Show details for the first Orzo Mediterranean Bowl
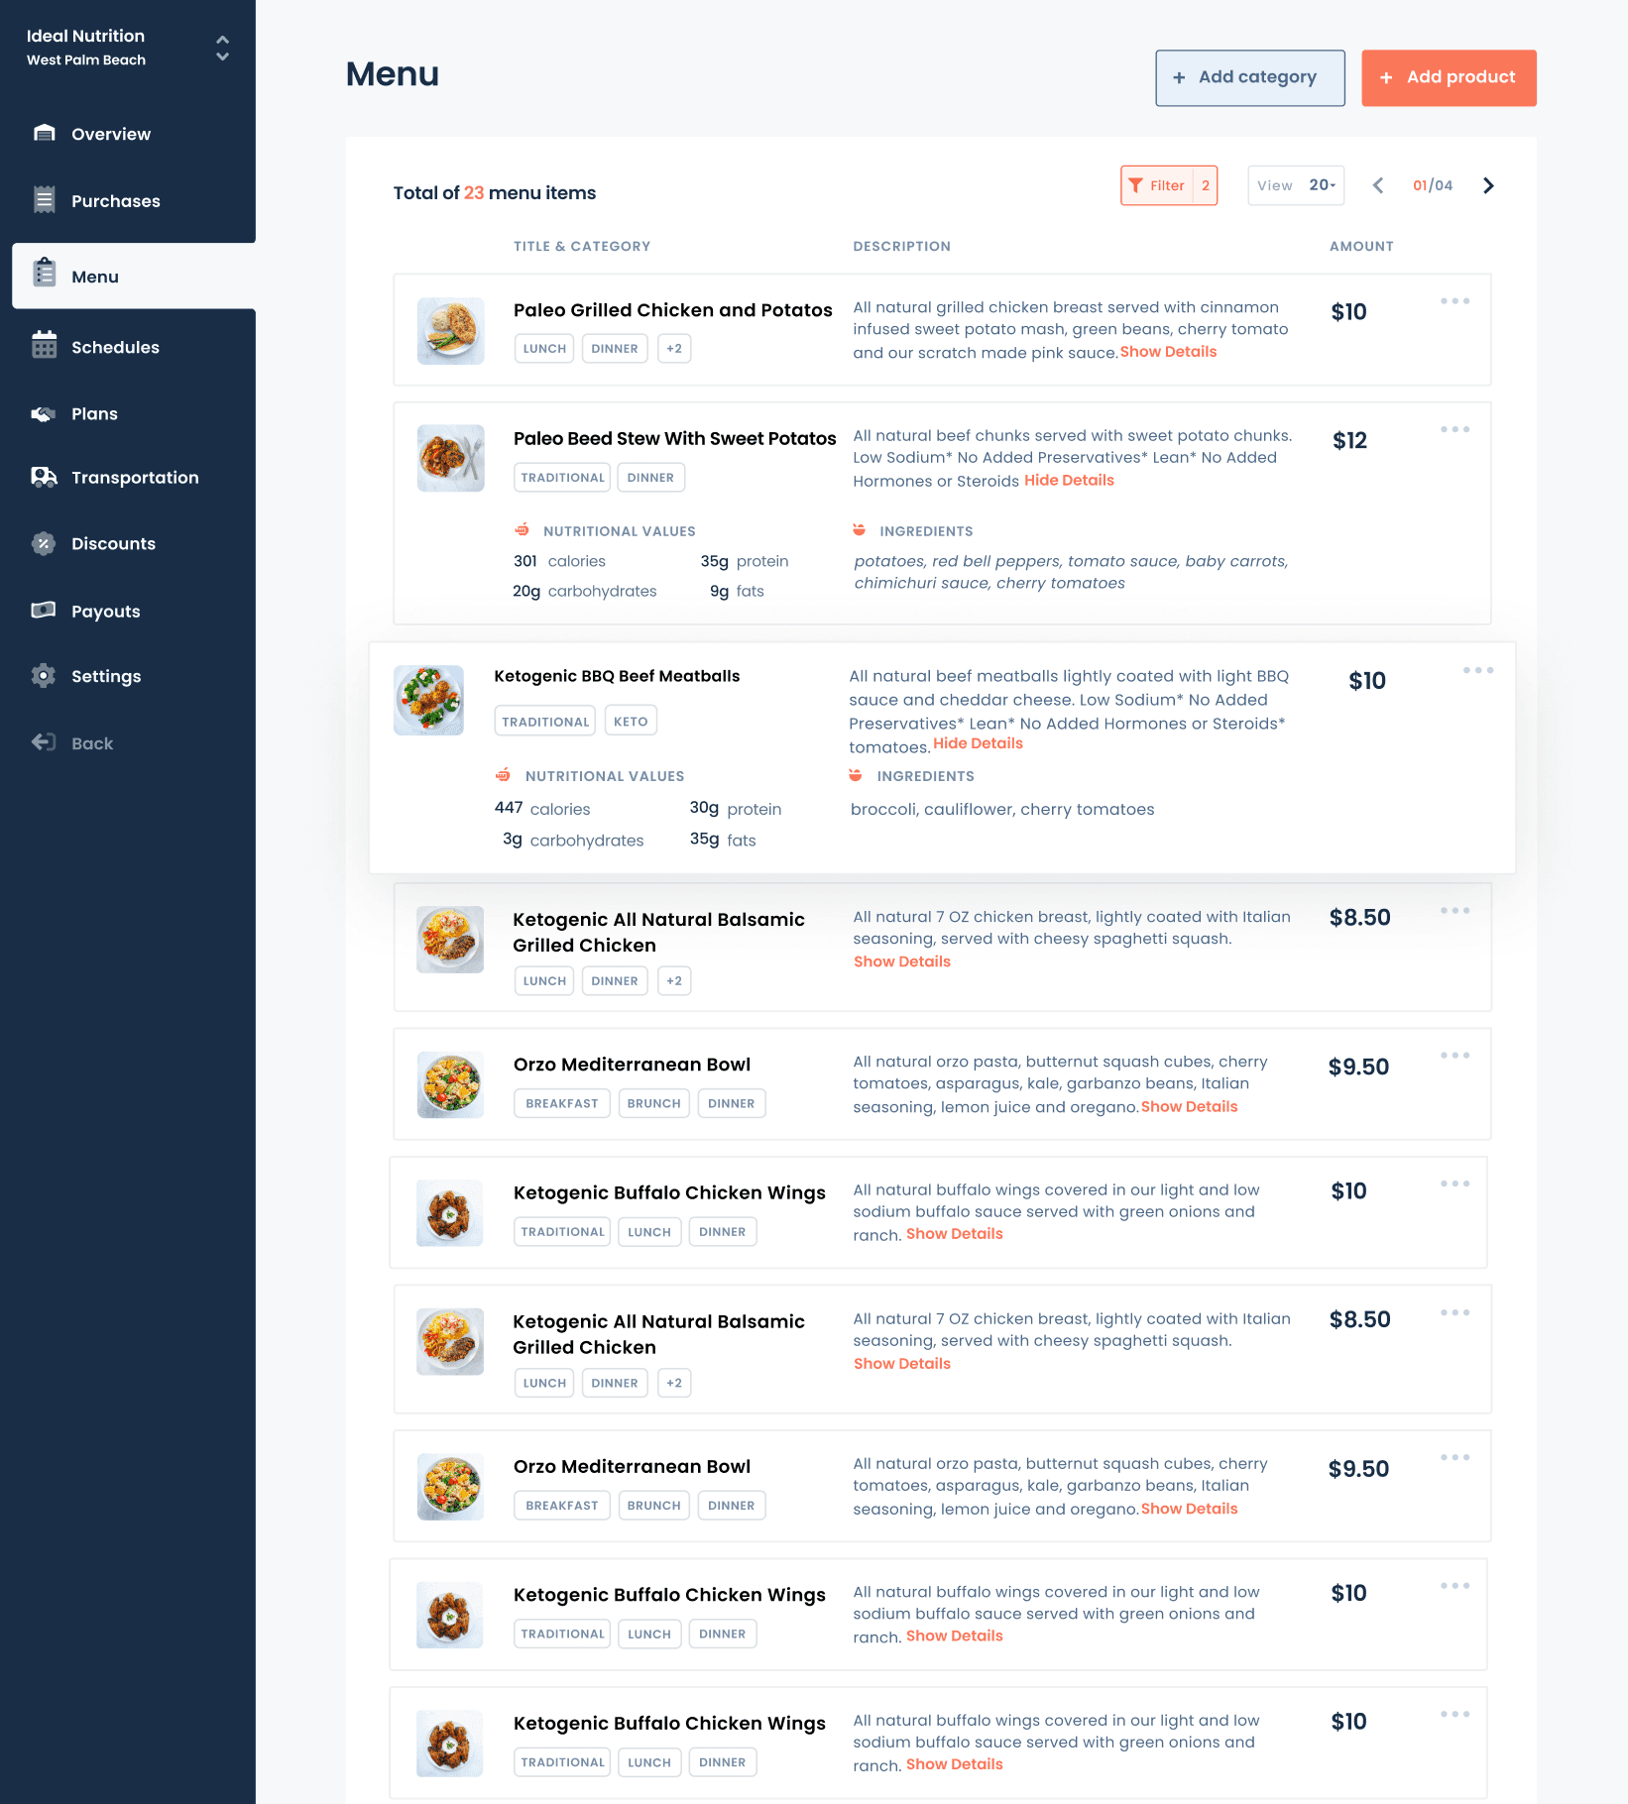Screen dimensions: 1628x1804 click(1189, 1107)
